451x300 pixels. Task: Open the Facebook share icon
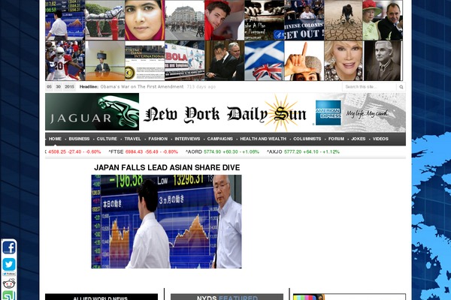(9, 247)
